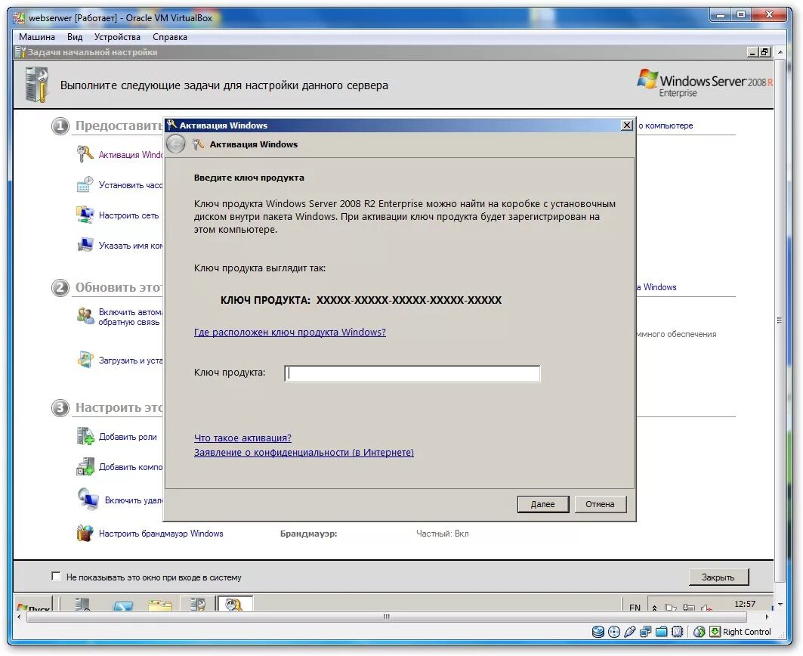Click the Right Control host key label

(x=746, y=632)
